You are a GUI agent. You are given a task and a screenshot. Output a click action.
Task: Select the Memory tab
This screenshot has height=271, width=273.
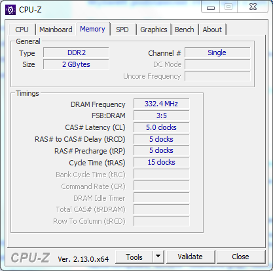click(92, 29)
